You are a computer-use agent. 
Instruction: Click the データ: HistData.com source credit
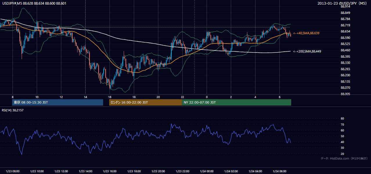(x=344, y=159)
